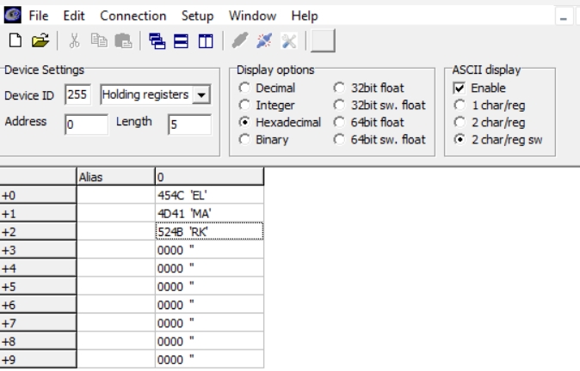The height and width of the screenshot is (371, 580).
Task: Select the Decimal display option
Action: tap(245, 88)
